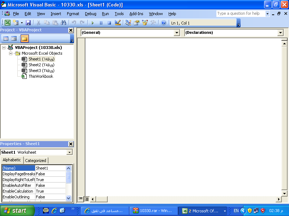289x216 pixels.
Task: Click the Save floppy disk icon
Action: pos(28,23)
